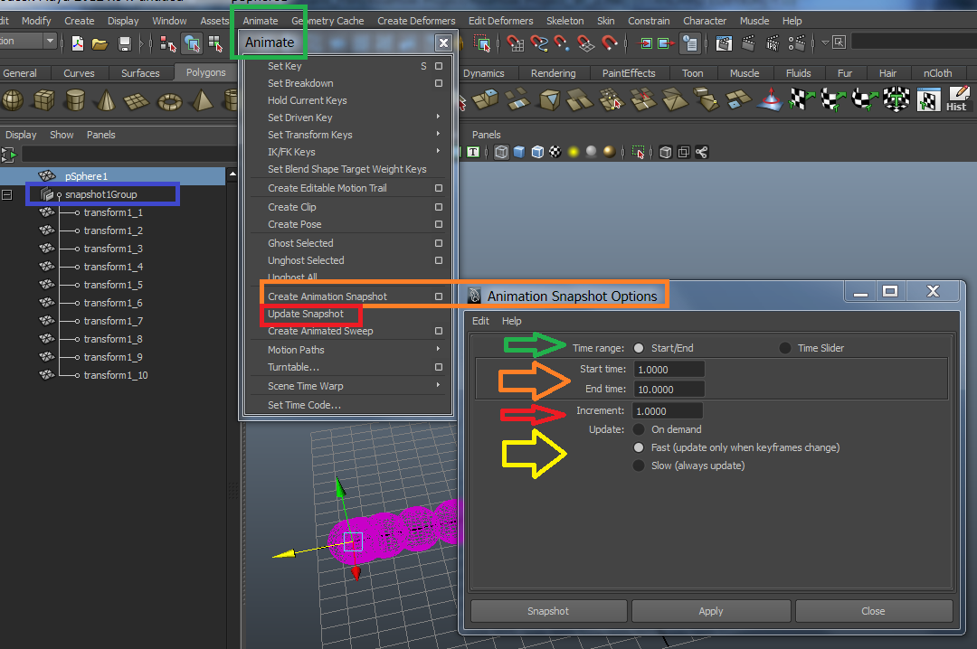
Task: Collapse the snapshot1Group tree node
Action: point(7,194)
